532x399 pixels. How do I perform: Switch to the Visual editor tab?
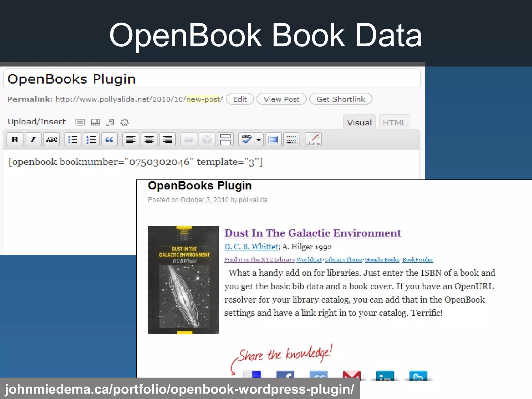360,122
